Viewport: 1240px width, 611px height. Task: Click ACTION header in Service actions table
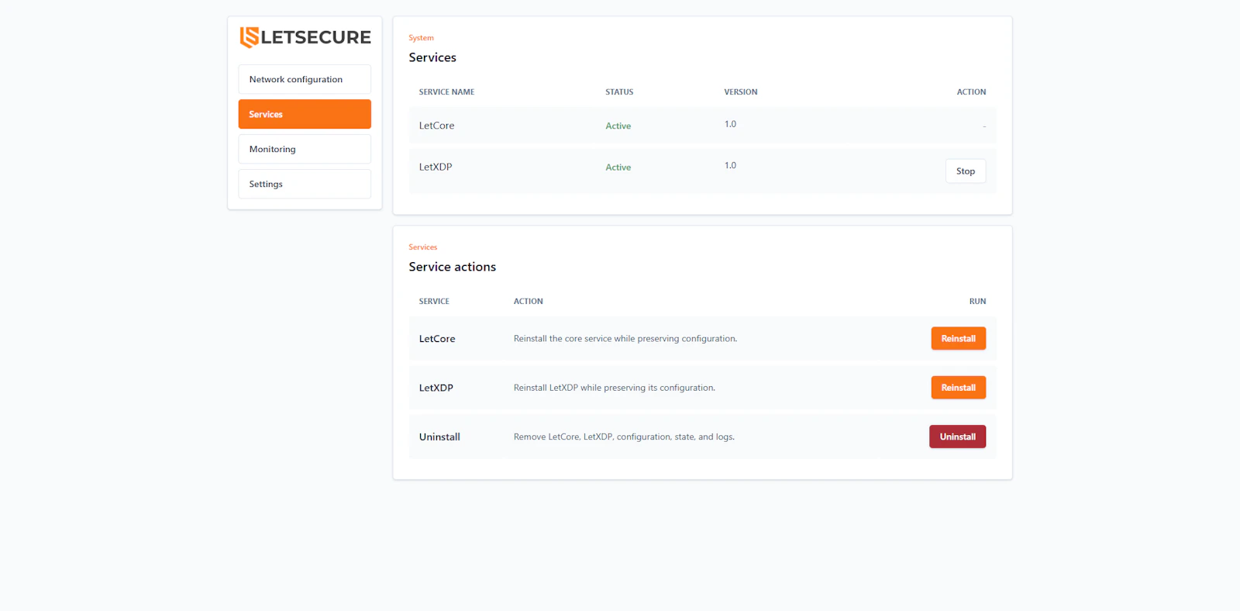(x=529, y=301)
